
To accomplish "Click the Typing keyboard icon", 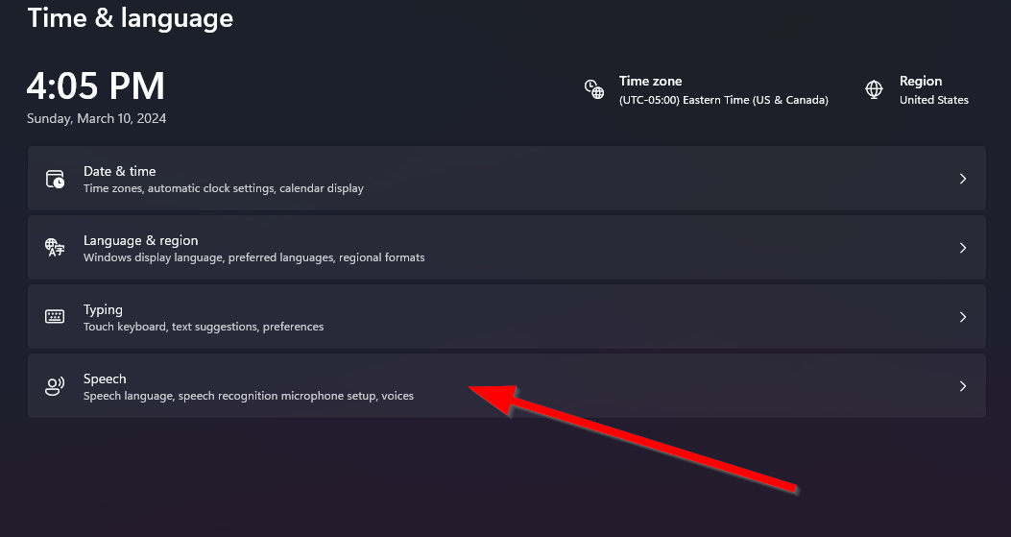I will tap(55, 317).
